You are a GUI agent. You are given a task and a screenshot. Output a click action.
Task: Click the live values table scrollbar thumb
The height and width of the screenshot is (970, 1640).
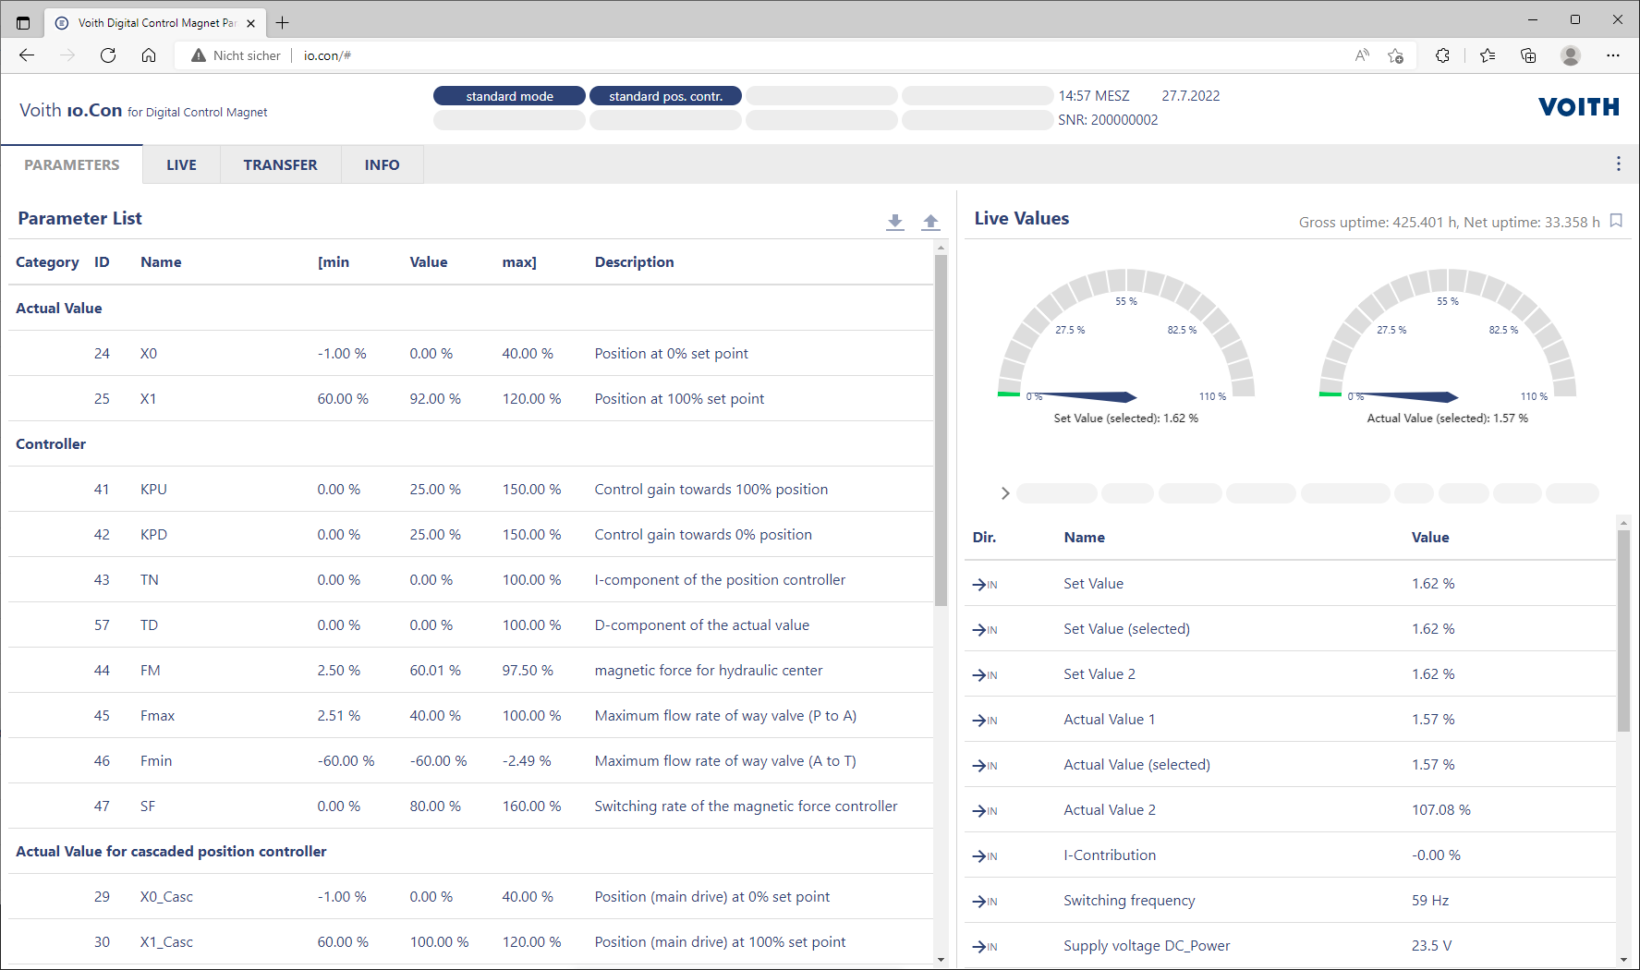(1623, 631)
